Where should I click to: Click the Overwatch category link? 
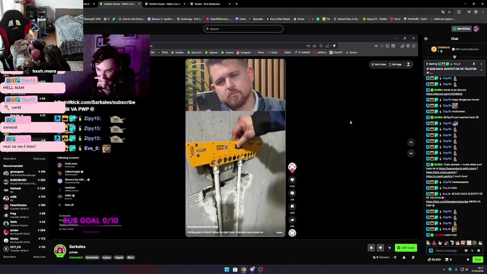(x=76, y=257)
